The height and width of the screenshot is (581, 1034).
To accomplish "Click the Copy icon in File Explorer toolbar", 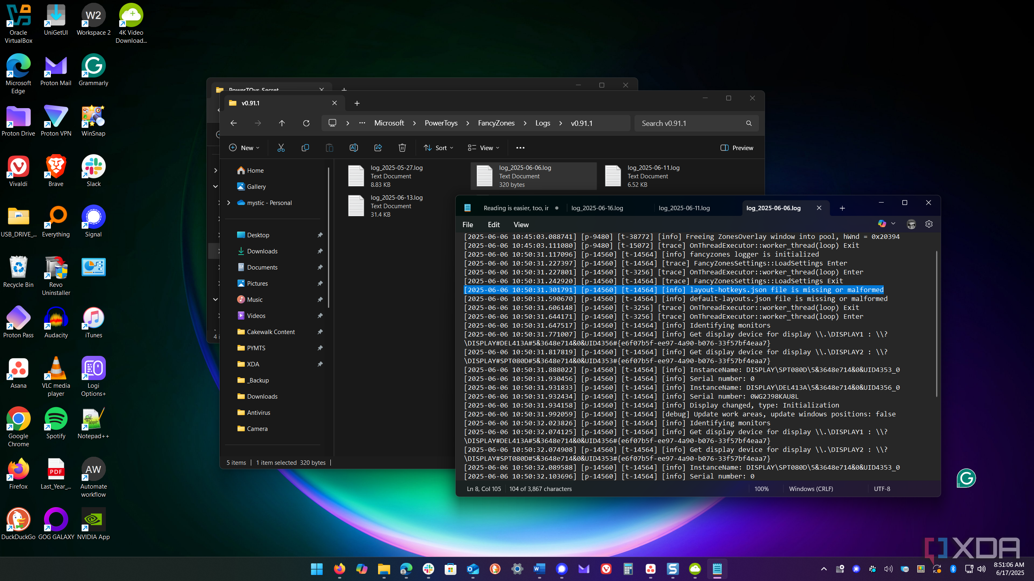I will coord(305,148).
